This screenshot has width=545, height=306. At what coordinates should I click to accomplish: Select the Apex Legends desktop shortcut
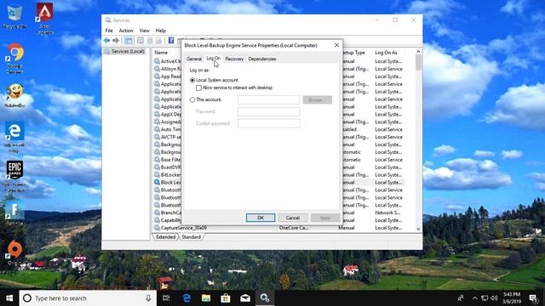click(45, 18)
